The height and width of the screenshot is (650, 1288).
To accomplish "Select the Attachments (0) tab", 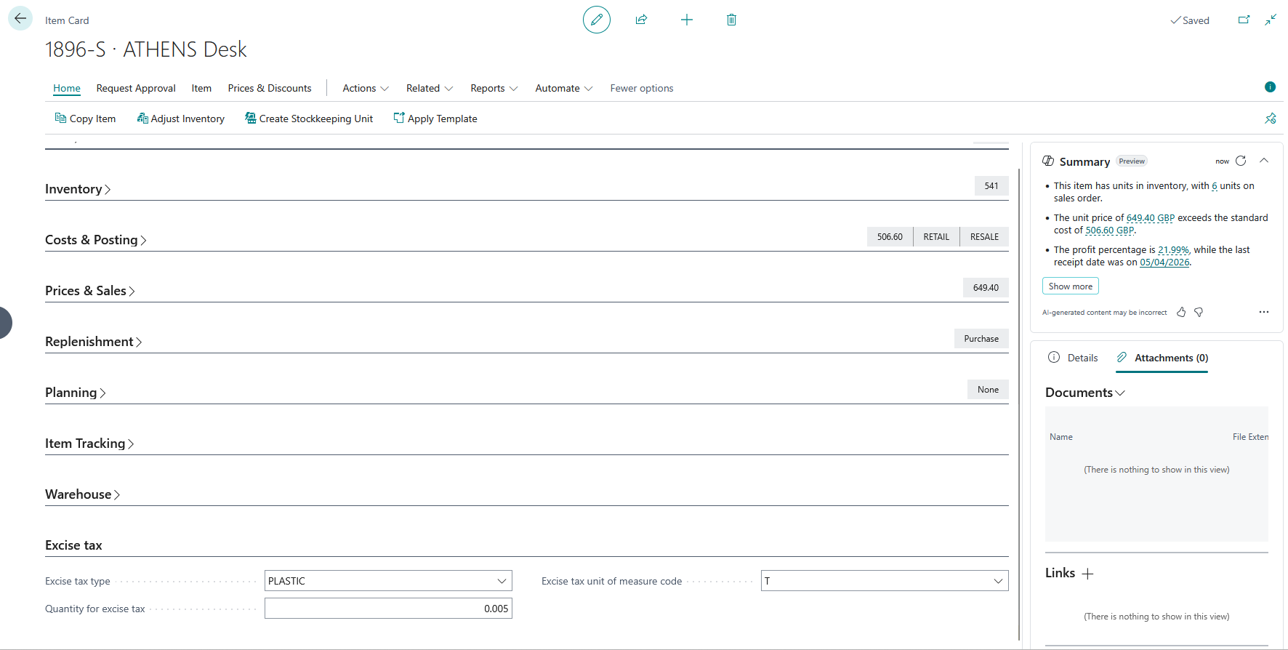I will coord(1162,358).
